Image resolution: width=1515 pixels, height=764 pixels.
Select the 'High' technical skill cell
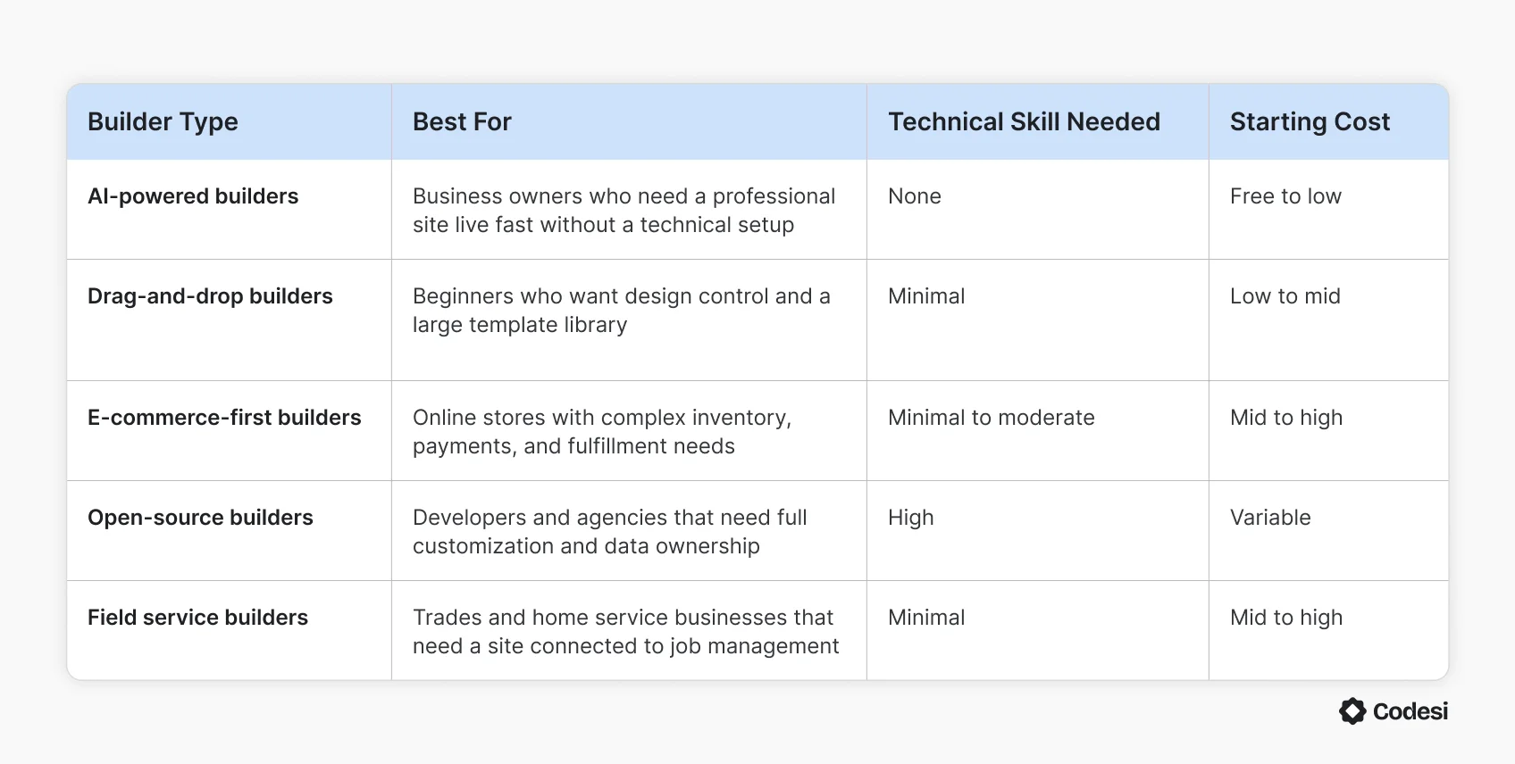pos(910,518)
